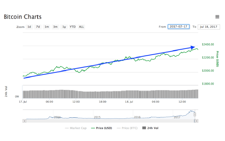This screenshot has height=141, width=225.
Task: Toggle the Market Cap series in legend
Action: coord(76,128)
